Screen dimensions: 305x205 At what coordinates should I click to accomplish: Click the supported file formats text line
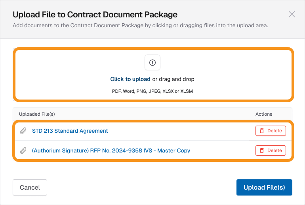152,91
